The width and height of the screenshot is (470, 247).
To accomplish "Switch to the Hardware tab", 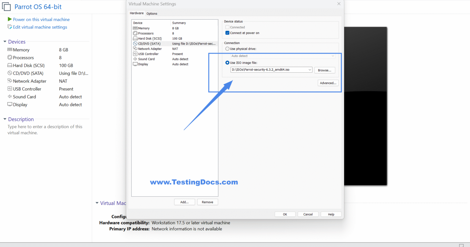I will pos(136,13).
